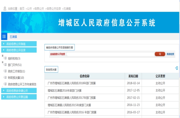
Task: Open 高级检索 advanced search link
Action: pos(170,54)
